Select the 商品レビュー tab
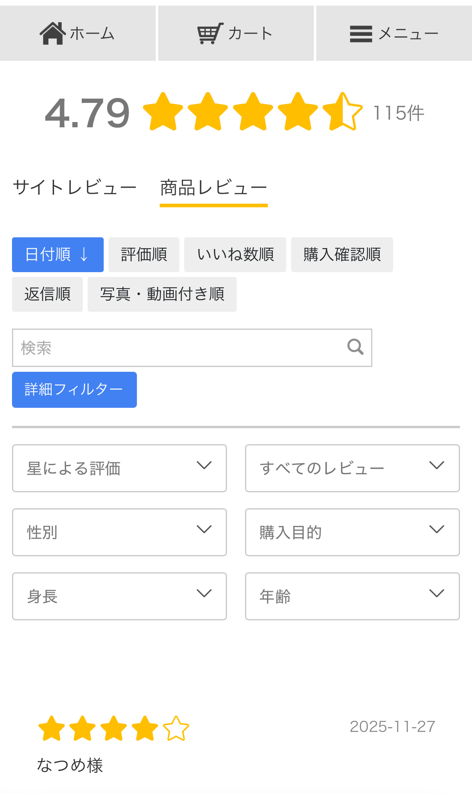This screenshot has width=472, height=794. point(213,188)
